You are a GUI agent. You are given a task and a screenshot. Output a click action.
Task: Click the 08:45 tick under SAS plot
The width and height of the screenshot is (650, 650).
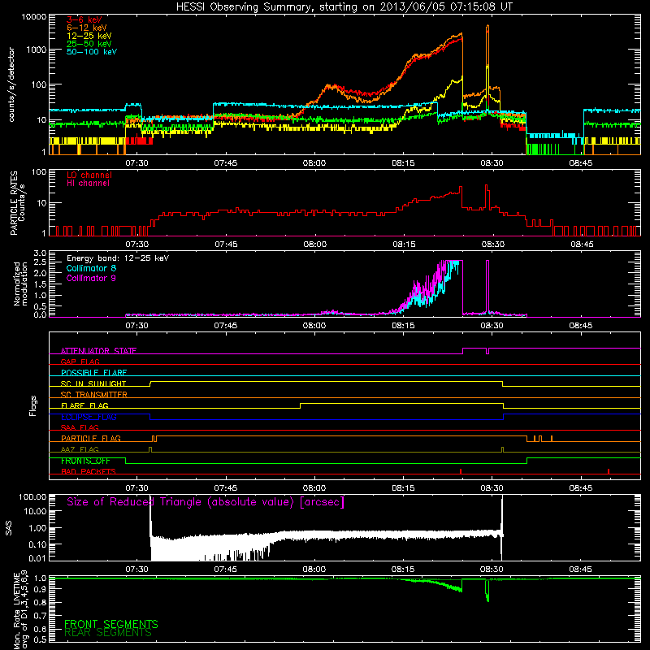point(580,570)
